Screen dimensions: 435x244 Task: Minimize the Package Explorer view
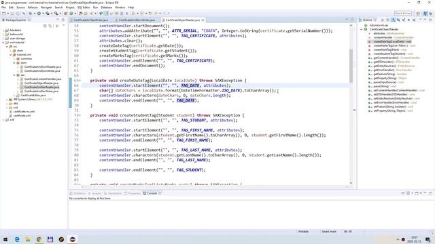point(58,20)
